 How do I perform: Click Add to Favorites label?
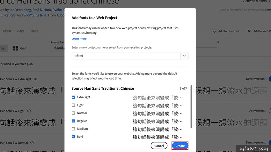229,31
